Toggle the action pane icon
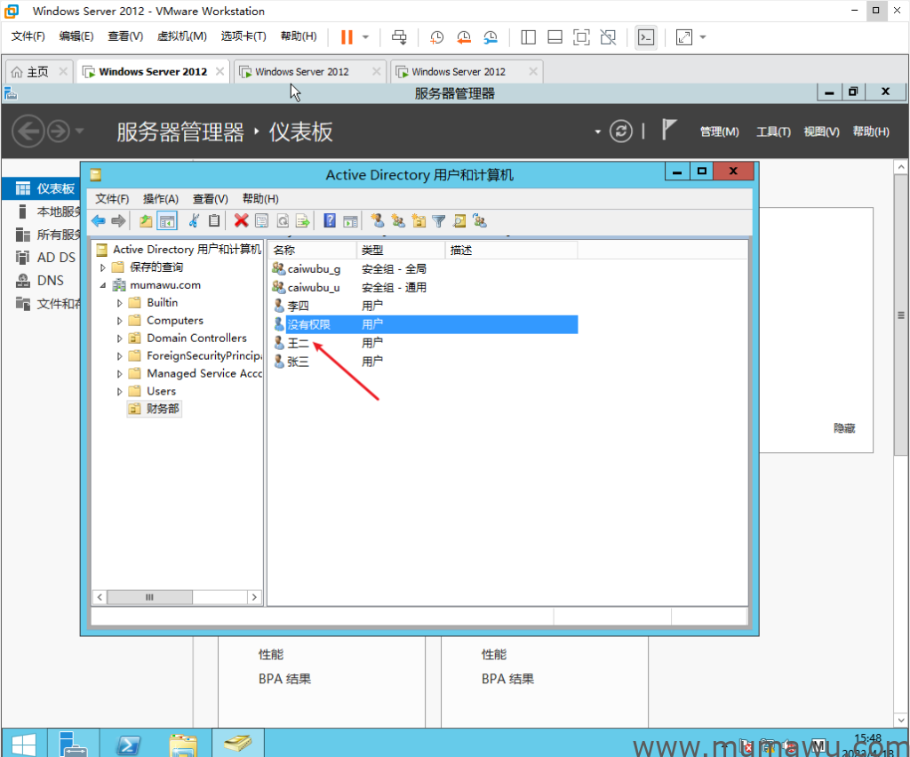Viewport: 910px width, 757px height. coord(350,221)
